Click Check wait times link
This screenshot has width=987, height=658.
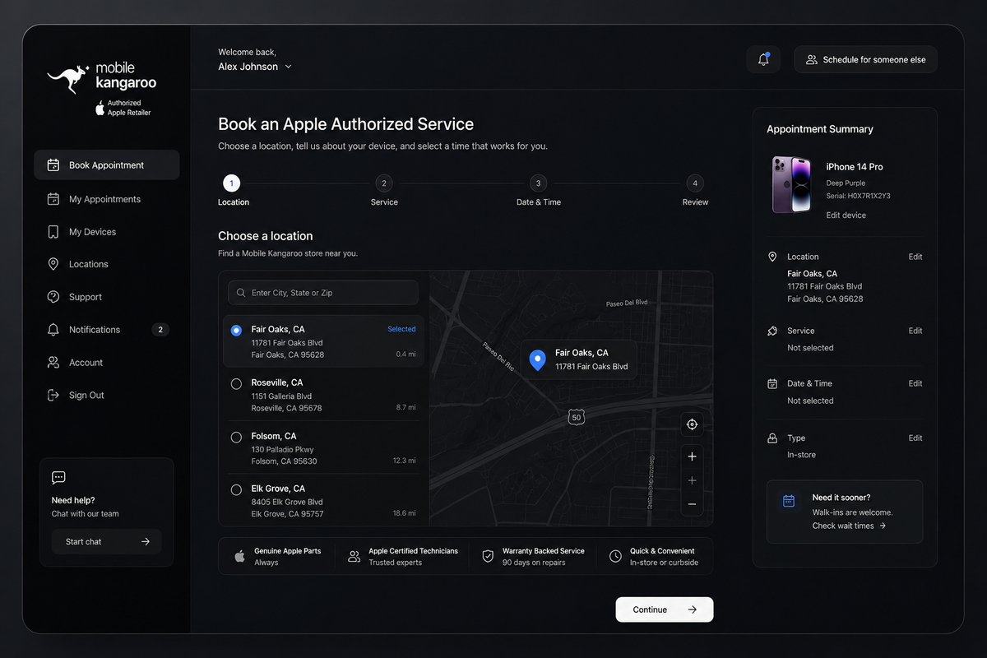[x=849, y=526]
